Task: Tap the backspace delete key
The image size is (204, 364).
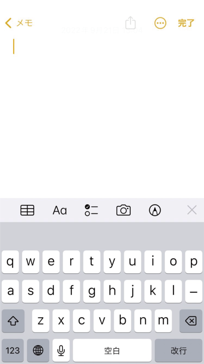Action: tap(191, 321)
